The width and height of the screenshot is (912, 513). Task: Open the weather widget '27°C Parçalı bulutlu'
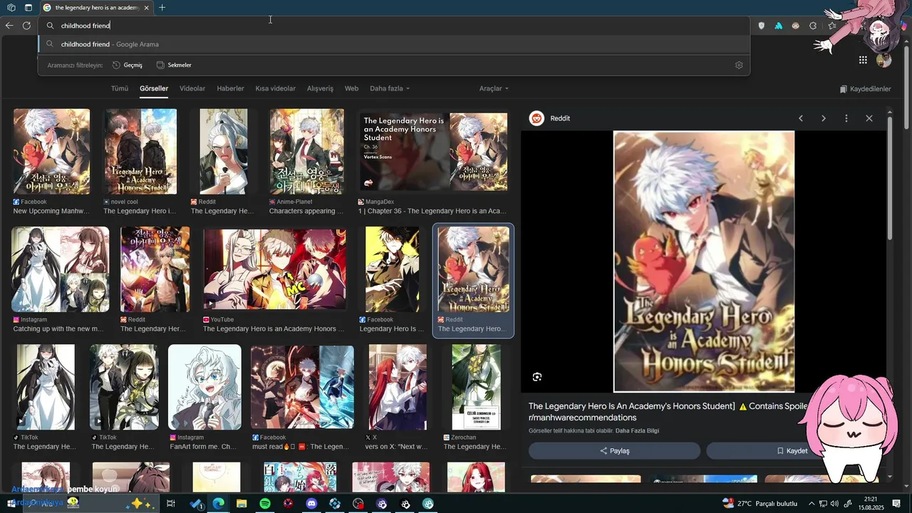(x=760, y=504)
